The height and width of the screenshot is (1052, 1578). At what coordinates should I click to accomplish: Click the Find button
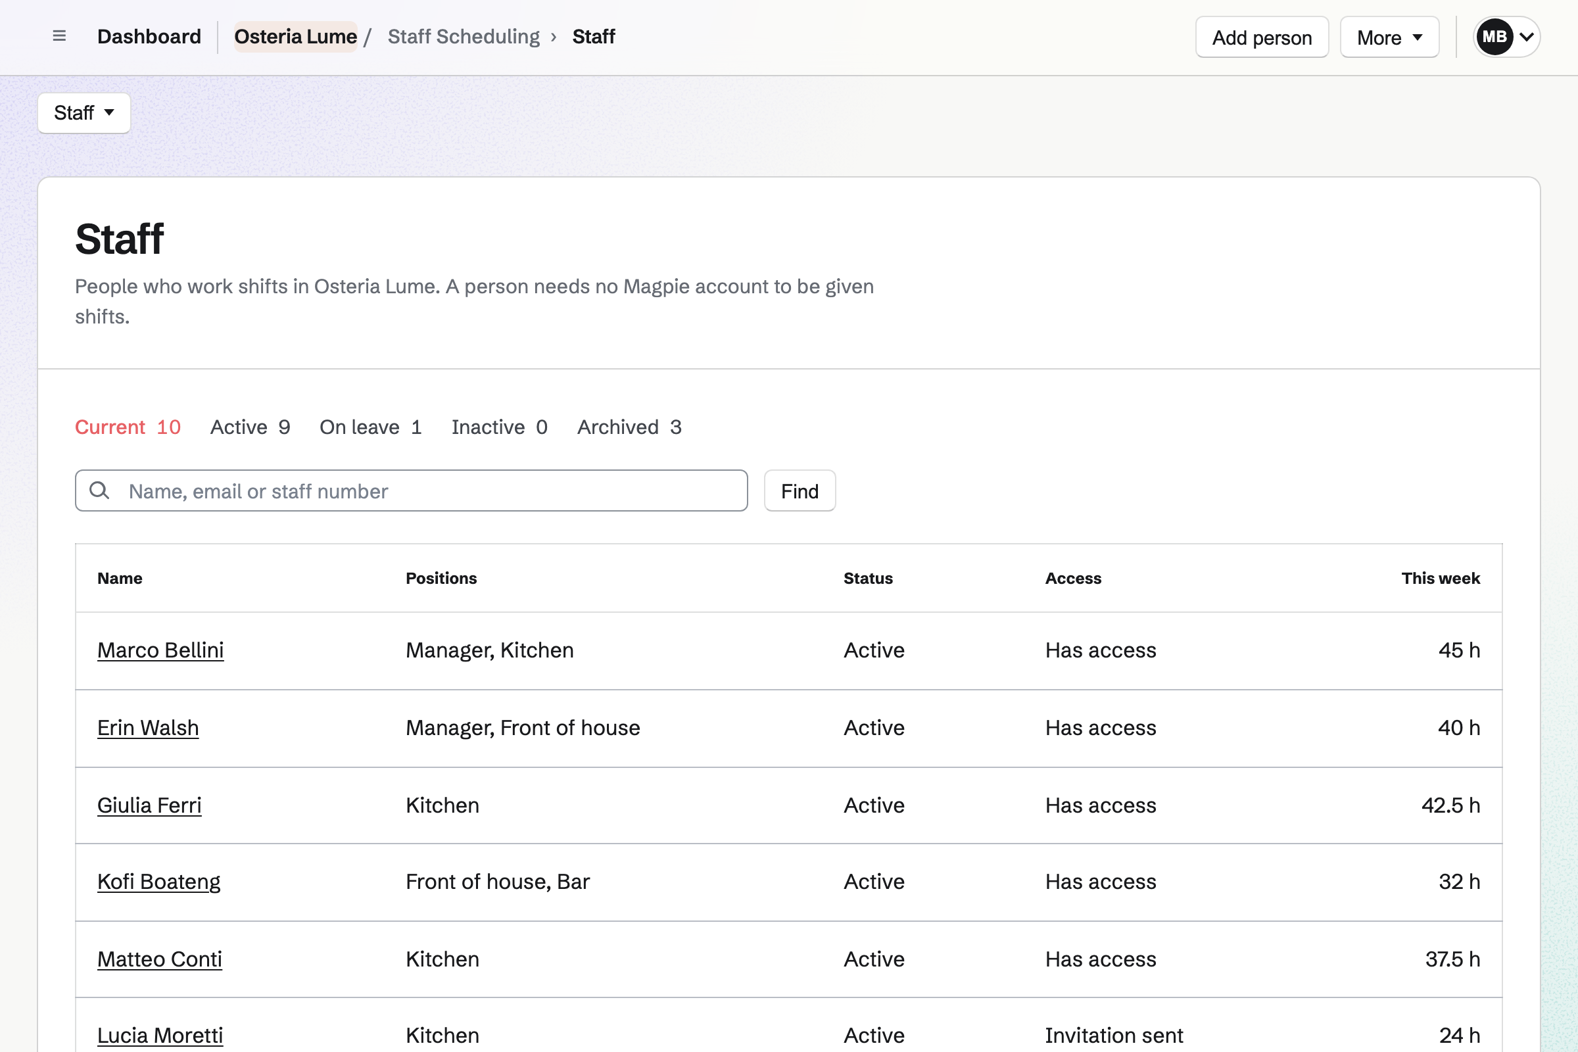(800, 490)
